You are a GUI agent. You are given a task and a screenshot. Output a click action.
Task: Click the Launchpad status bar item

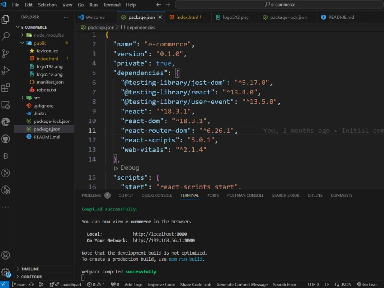tap(65, 285)
